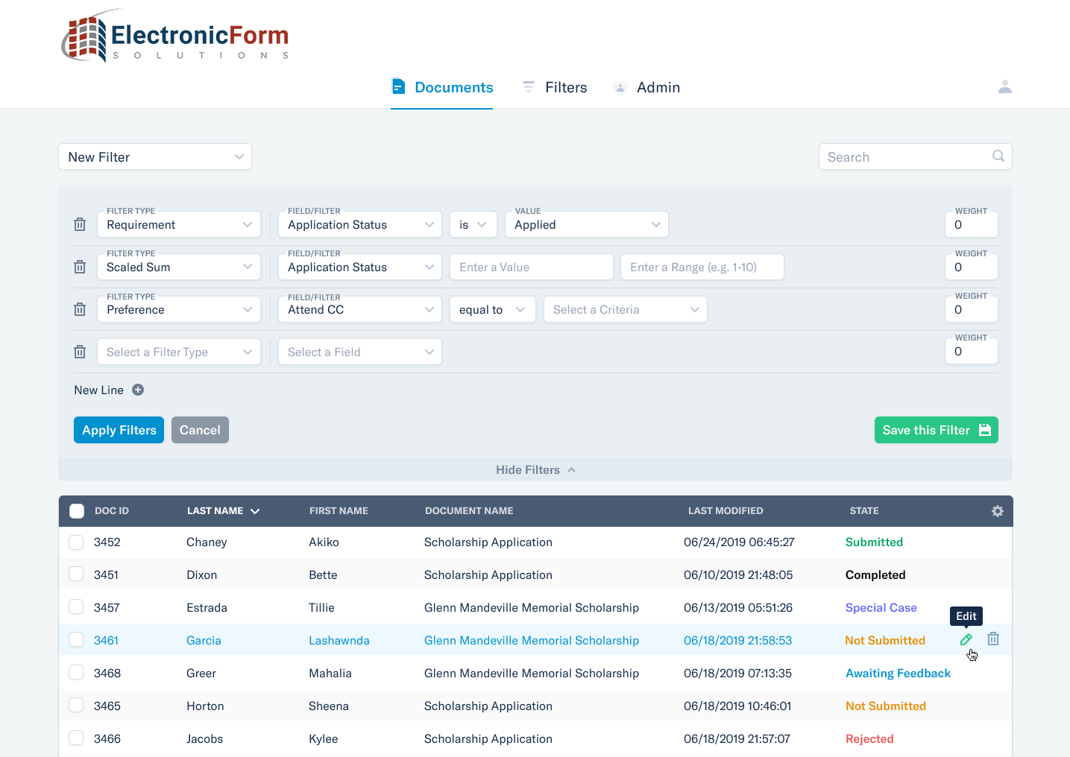This screenshot has height=757, width=1070.
Task: Remove the Scaled Sum filter using trash icon
Action: pyautogui.click(x=80, y=266)
